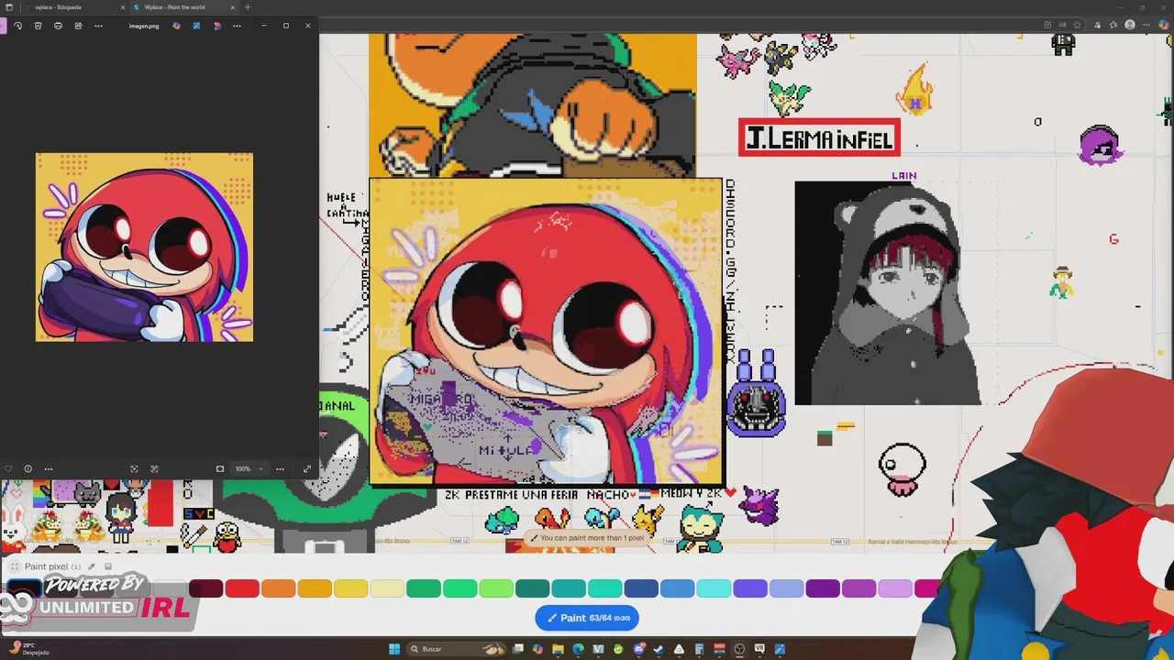Open the blue edit-image icon in Photos

[x=196, y=26]
